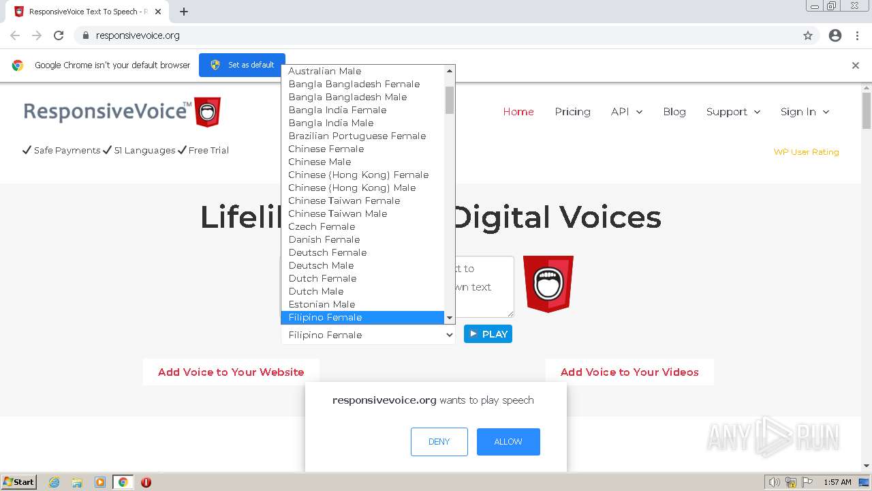Click the ResponsiveVoice logo in header

click(x=123, y=112)
